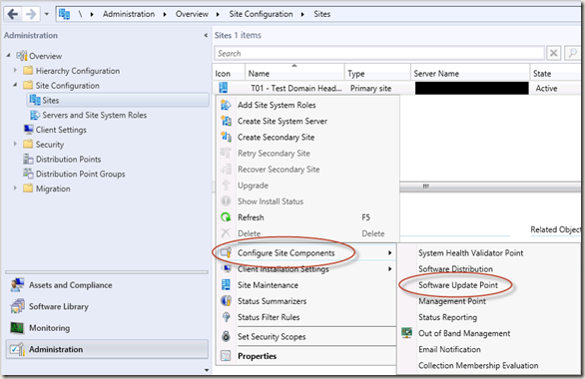Click the Status Summarizers icon
Viewport: 585px width, 379px height.
[226, 301]
